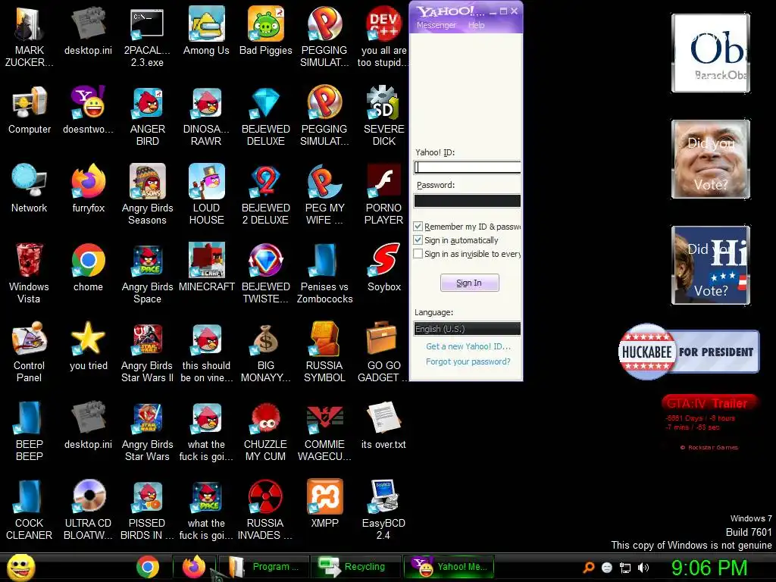Open the Help menu in Yahoo Messenger
This screenshot has width=776, height=582.
(476, 25)
